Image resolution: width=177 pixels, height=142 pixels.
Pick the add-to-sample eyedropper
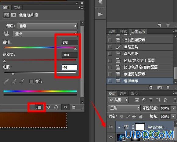point(14,81)
